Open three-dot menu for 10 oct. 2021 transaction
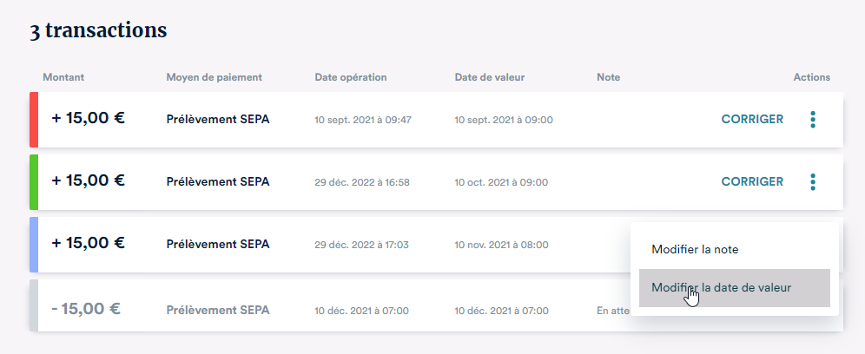Image resolution: width=865 pixels, height=354 pixels. 813,182
